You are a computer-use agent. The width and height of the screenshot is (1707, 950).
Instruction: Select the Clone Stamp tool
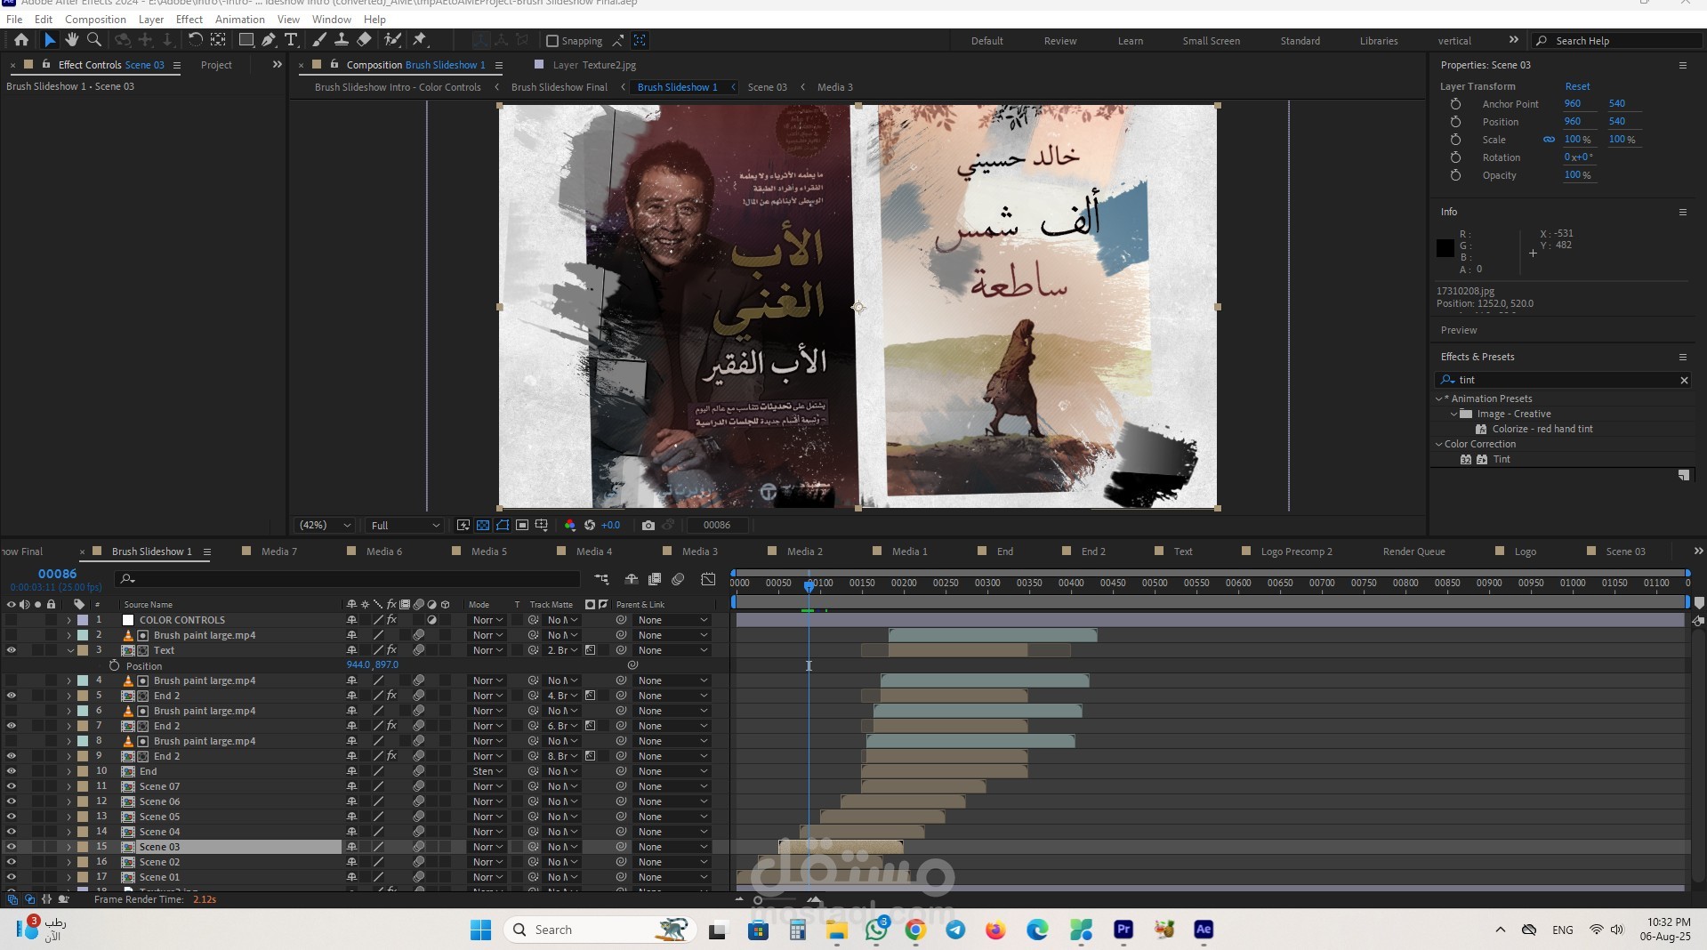click(x=342, y=40)
